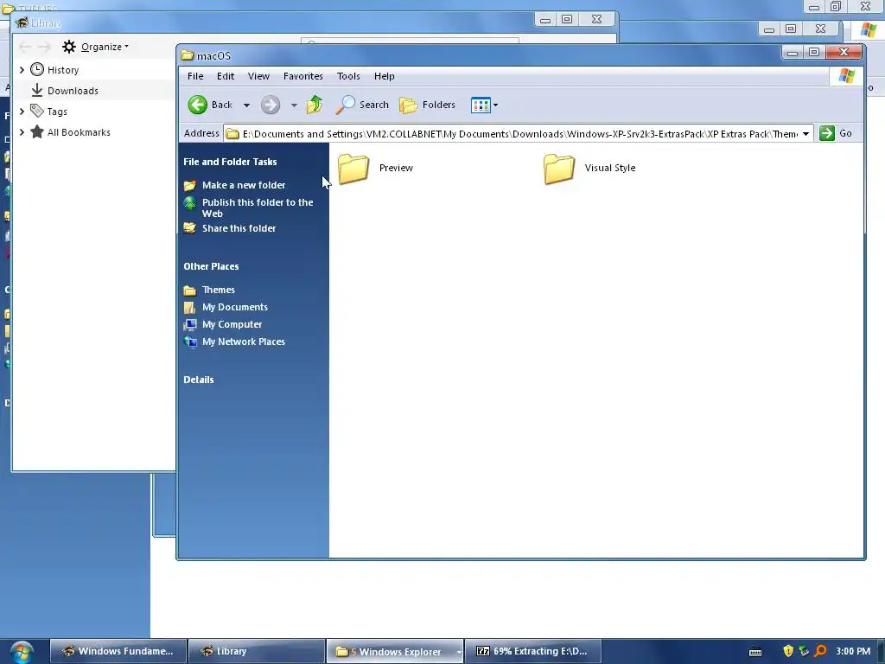Select the Preview folder icon
The image size is (885, 664).
[x=353, y=169]
